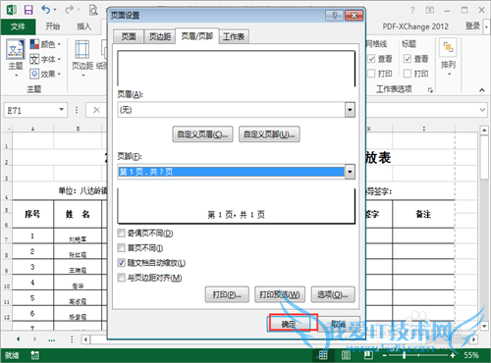Open the 文件 file menu
This screenshot has width=491, height=363.
pyautogui.click(x=18, y=26)
